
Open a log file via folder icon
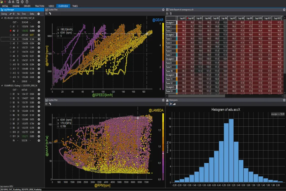click(x=2, y=2)
